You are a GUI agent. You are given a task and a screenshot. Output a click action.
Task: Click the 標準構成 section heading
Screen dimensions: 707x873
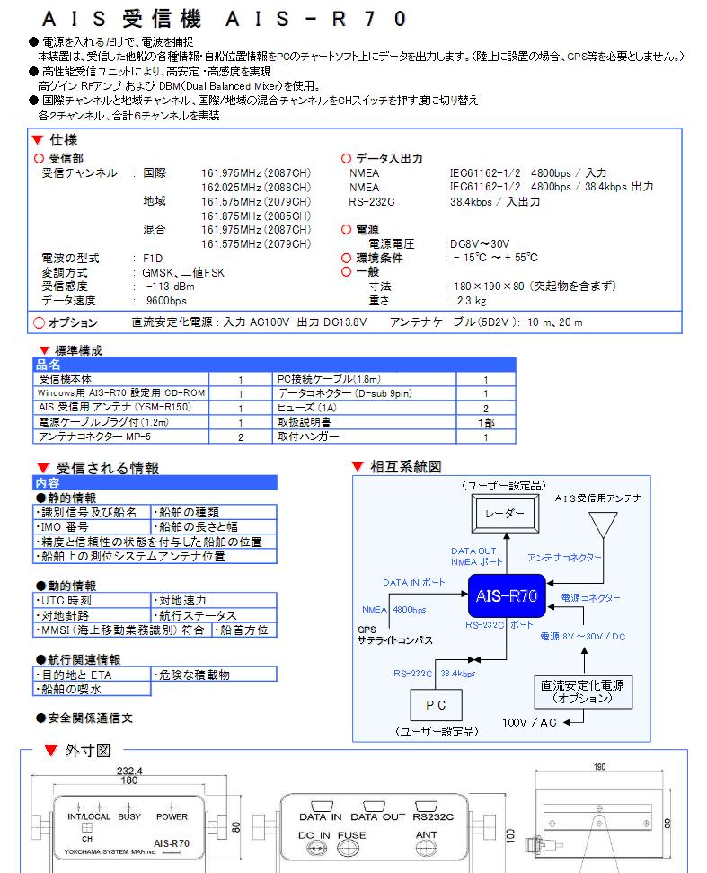click(x=78, y=350)
